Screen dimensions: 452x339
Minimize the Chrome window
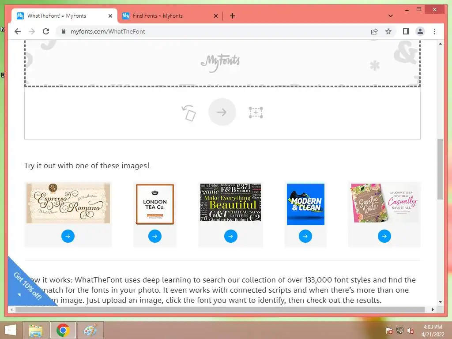(407, 10)
